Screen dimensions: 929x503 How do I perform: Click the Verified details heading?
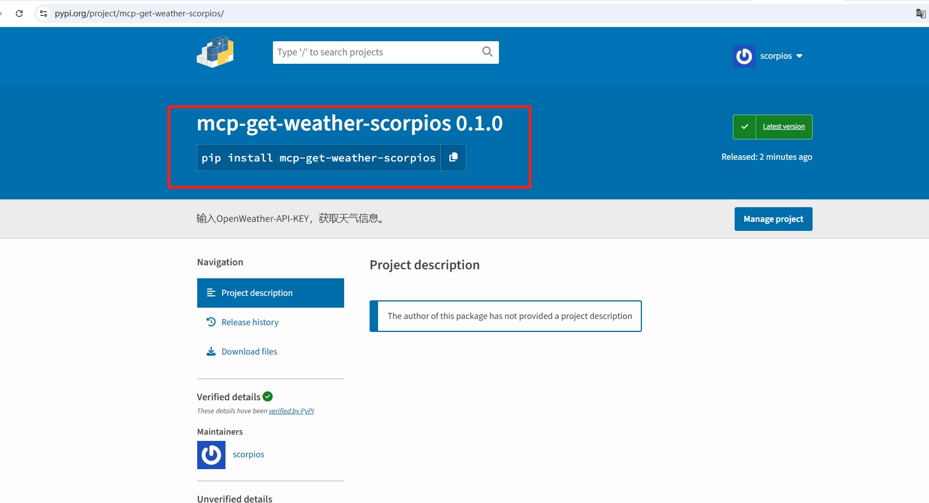tap(229, 397)
